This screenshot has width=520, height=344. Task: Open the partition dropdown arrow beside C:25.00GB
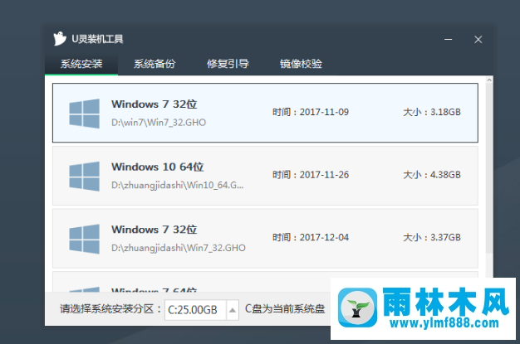[x=233, y=310]
